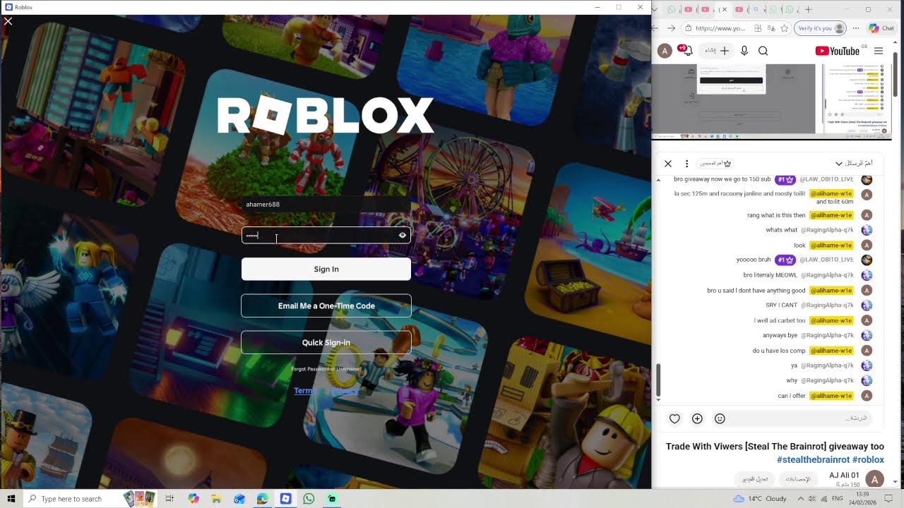Open live chat options three-dot menu
The height and width of the screenshot is (508, 904).
click(x=686, y=163)
